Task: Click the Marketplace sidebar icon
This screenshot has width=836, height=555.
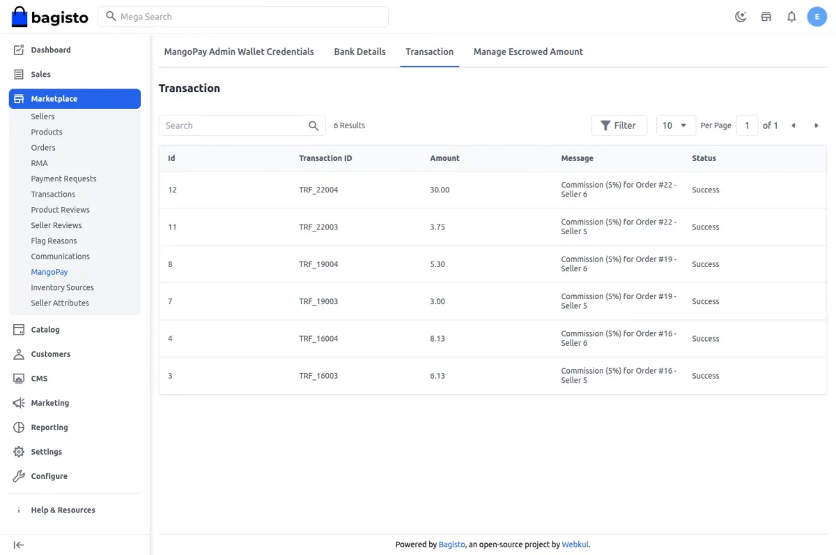Action: [19, 99]
